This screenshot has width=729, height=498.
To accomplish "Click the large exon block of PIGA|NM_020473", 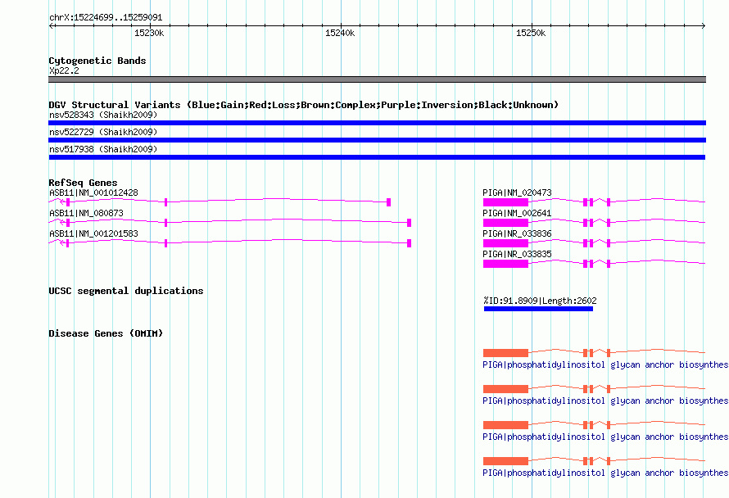I will pos(506,202).
